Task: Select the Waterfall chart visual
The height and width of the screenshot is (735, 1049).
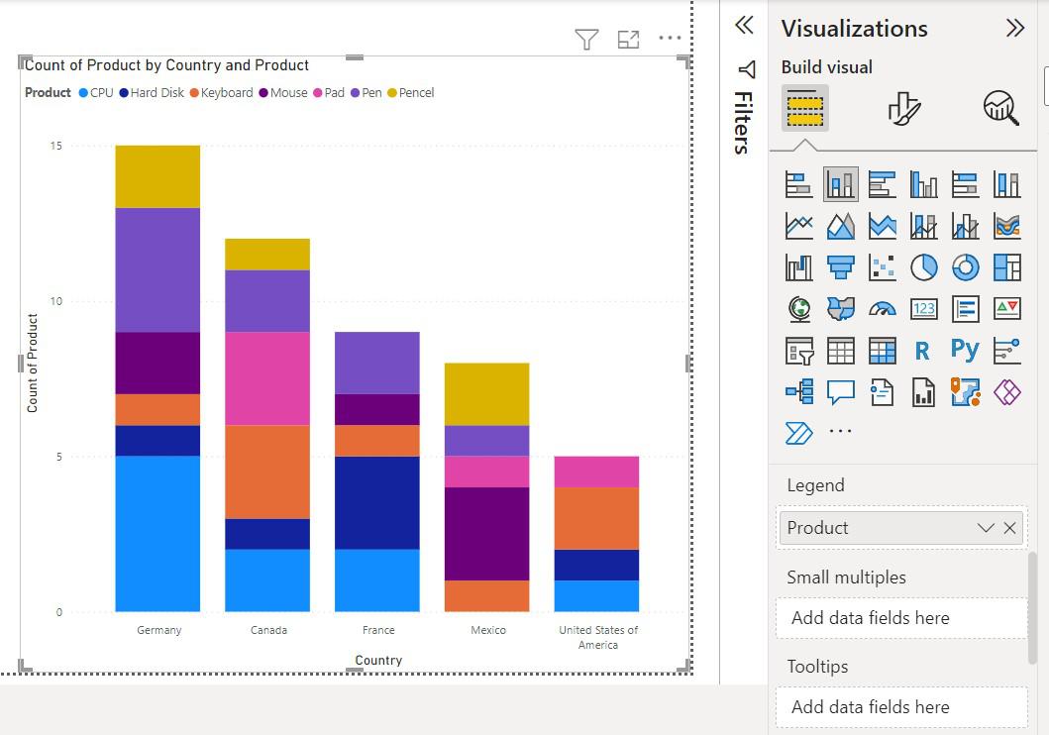Action: (798, 267)
